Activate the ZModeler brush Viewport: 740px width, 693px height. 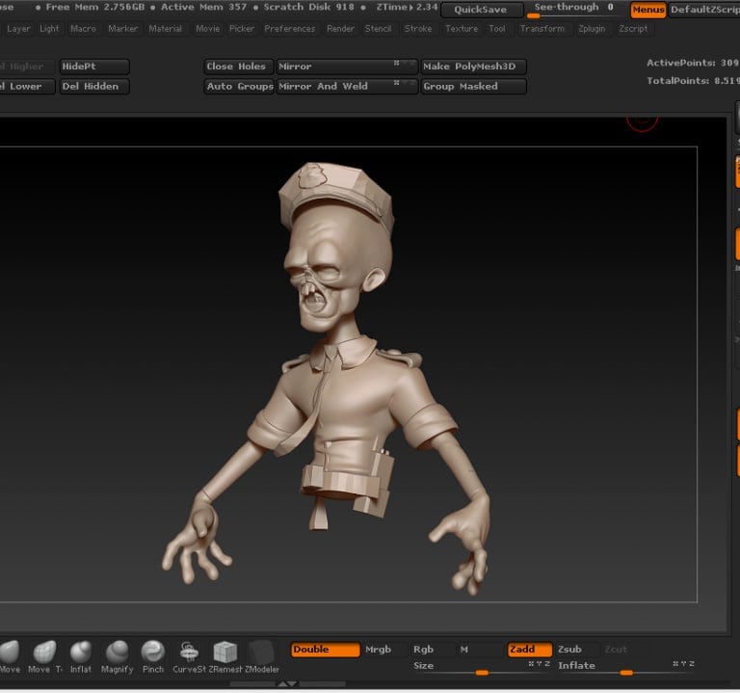(x=261, y=652)
